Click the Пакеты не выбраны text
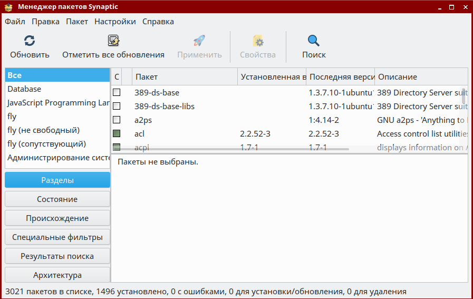This screenshot has width=473, height=299. [158, 162]
